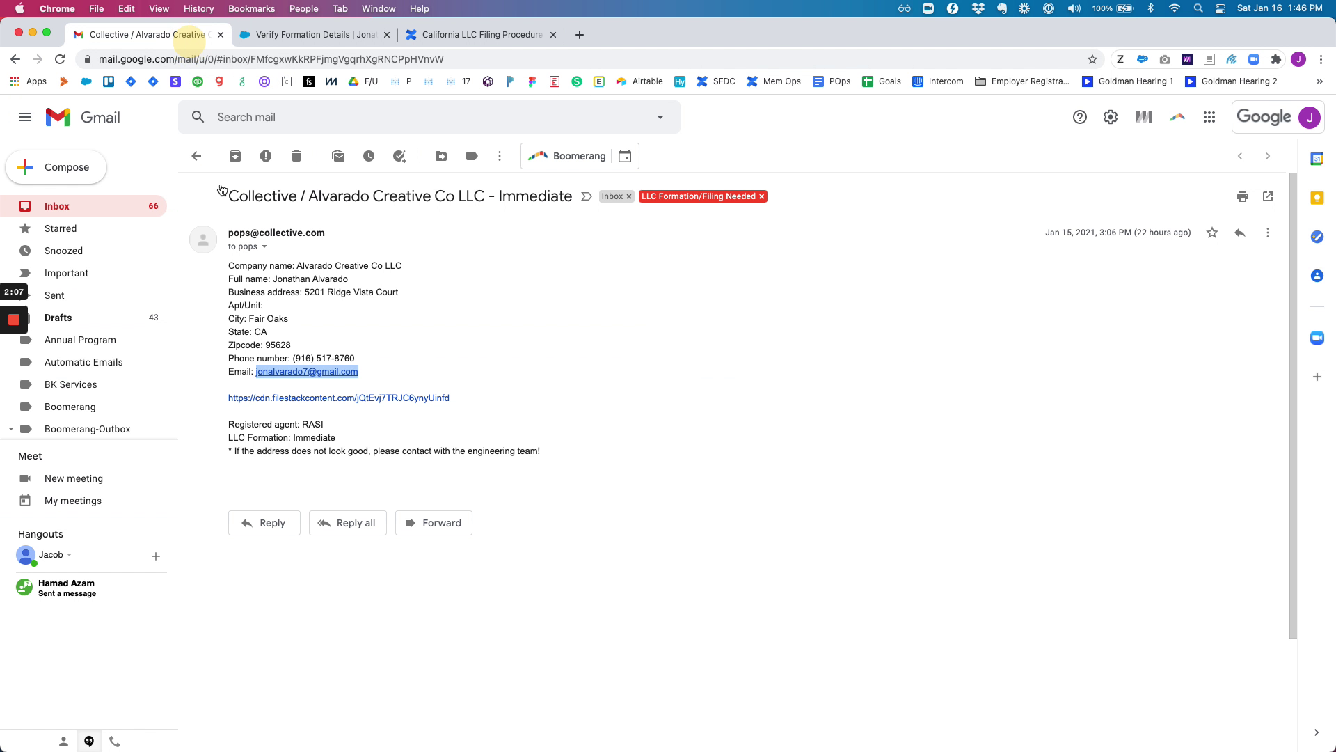Snooze this email with clock icon

pyautogui.click(x=369, y=156)
